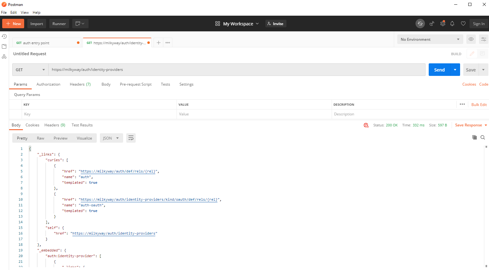Open the capture requests satellite icon
Image resolution: width=489 pixels, height=270 pixels.
tap(432, 24)
